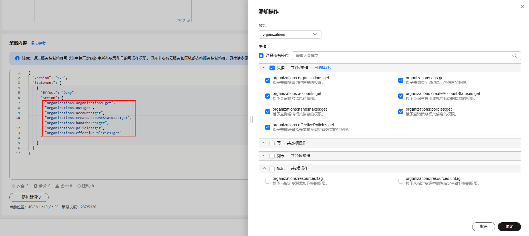Enable organizations:resources:tag checkbox
This screenshot has height=236, width=529.
(267, 181)
